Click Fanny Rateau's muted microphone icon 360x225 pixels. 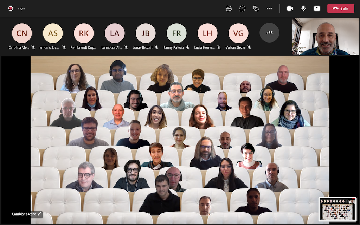tap(188, 47)
